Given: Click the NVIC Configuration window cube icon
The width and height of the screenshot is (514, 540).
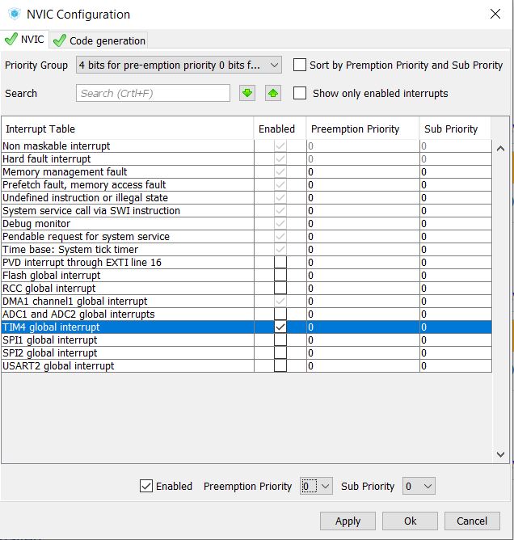Looking at the screenshot, I should point(15,14).
